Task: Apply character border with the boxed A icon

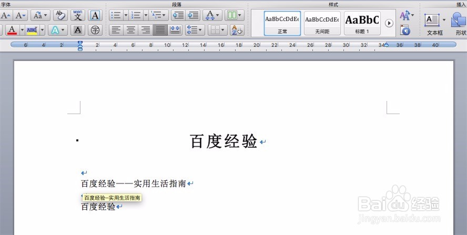Action: [95, 15]
